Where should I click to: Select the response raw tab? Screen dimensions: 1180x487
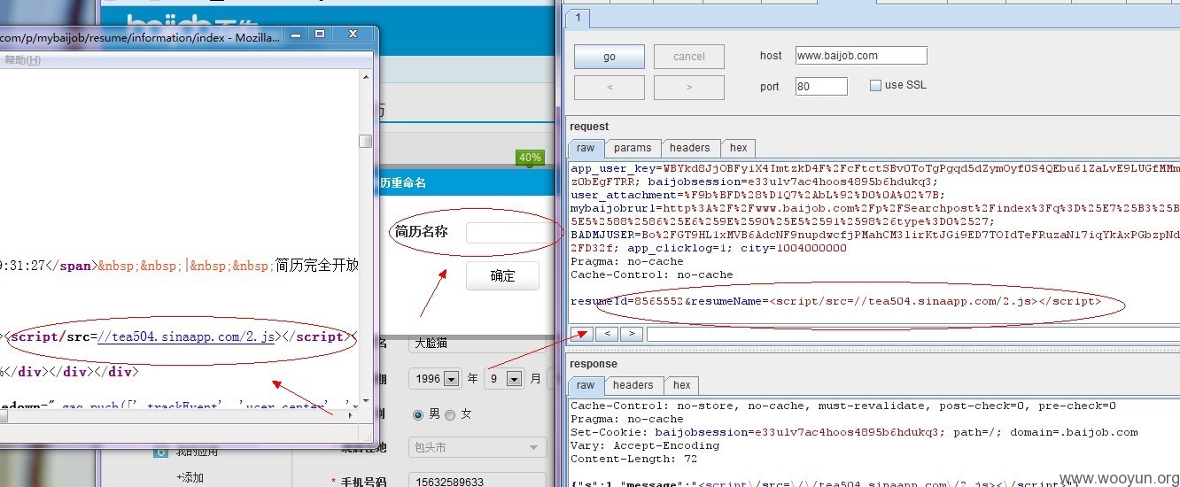tap(586, 385)
